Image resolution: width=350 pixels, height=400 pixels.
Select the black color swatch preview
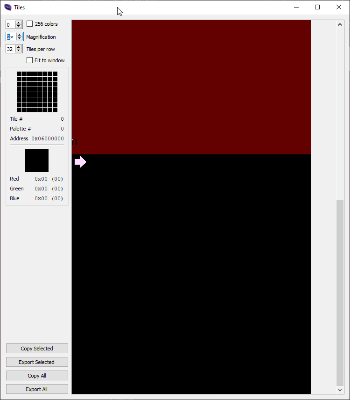[37, 160]
